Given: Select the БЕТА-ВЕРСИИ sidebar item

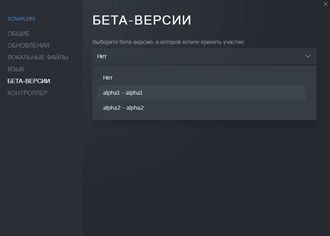Looking at the screenshot, I should pyautogui.click(x=29, y=81).
